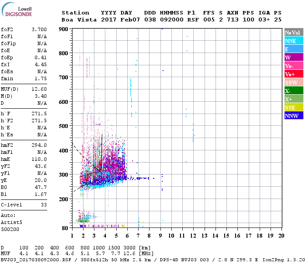Click the B1 value 1.67
The image size is (306, 263).
(x=41, y=194)
